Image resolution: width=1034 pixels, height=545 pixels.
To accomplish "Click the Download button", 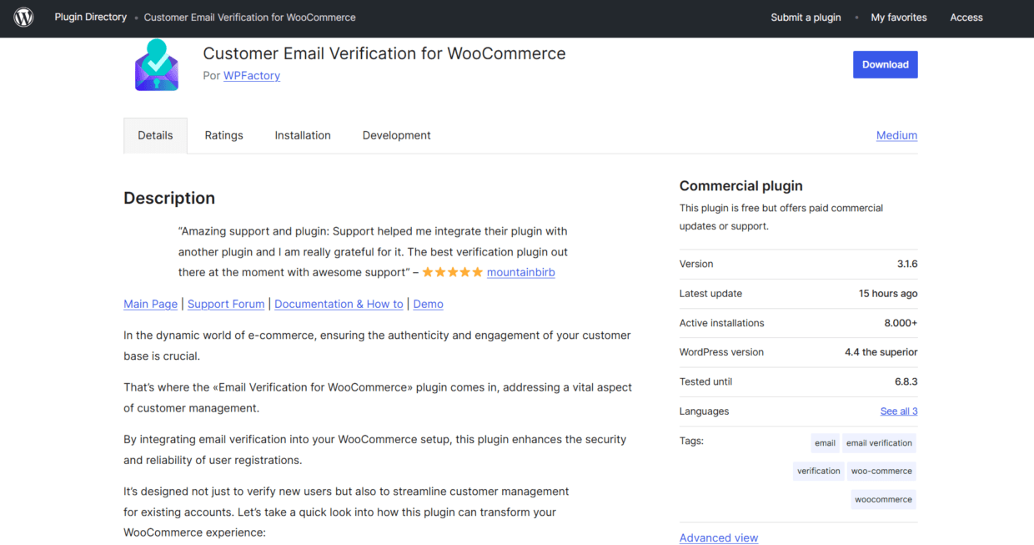I will point(885,64).
